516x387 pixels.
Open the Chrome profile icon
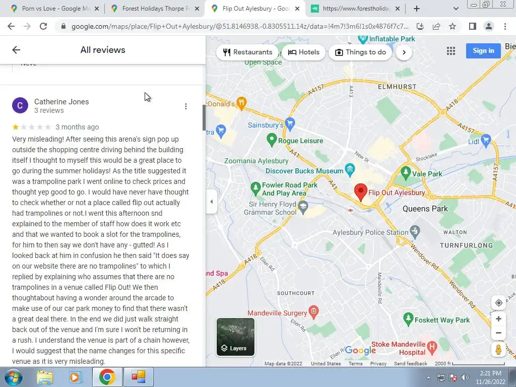pyautogui.click(x=489, y=26)
